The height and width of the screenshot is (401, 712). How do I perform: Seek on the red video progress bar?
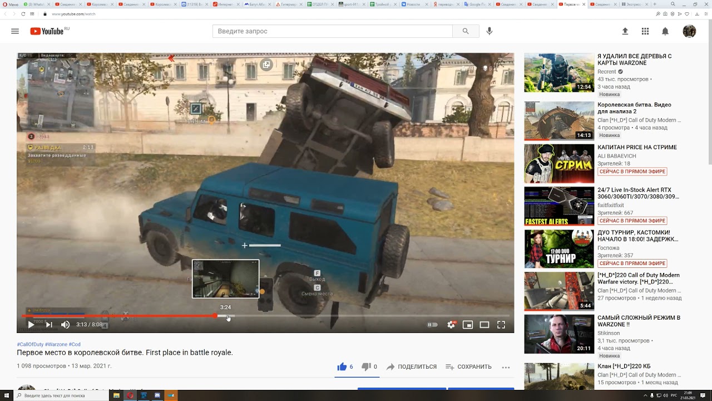pyautogui.click(x=265, y=316)
